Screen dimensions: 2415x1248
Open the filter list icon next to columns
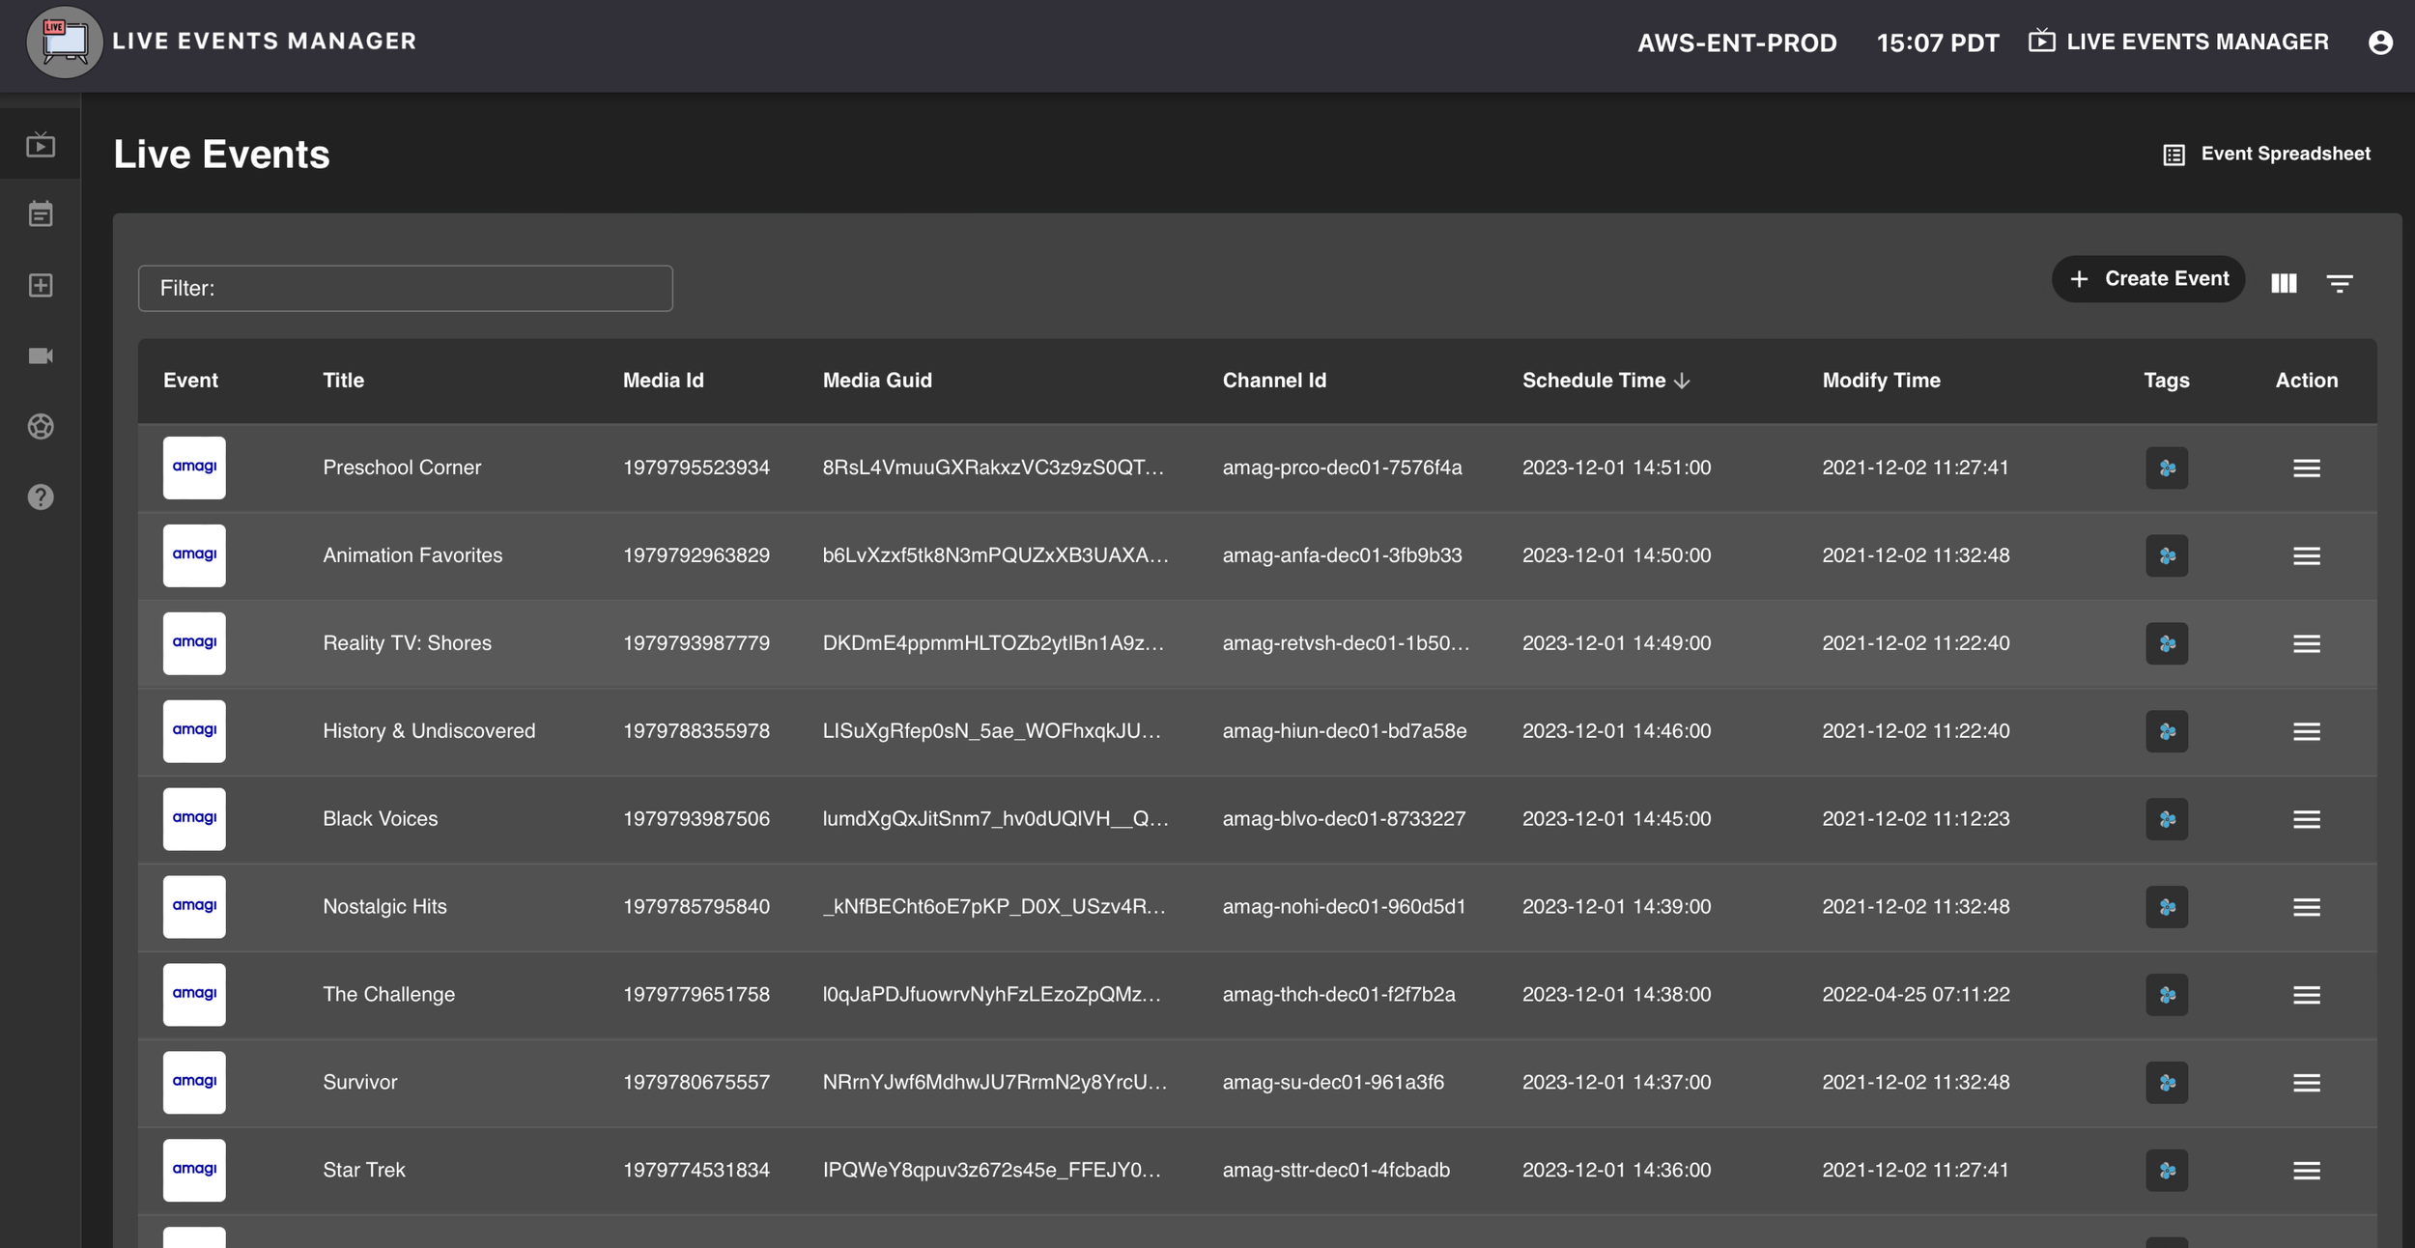(2339, 283)
